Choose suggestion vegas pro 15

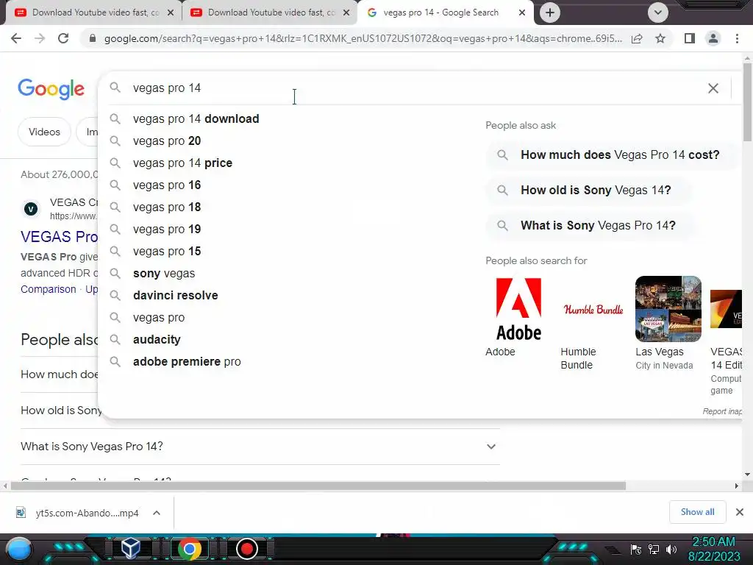click(x=167, y=252)
